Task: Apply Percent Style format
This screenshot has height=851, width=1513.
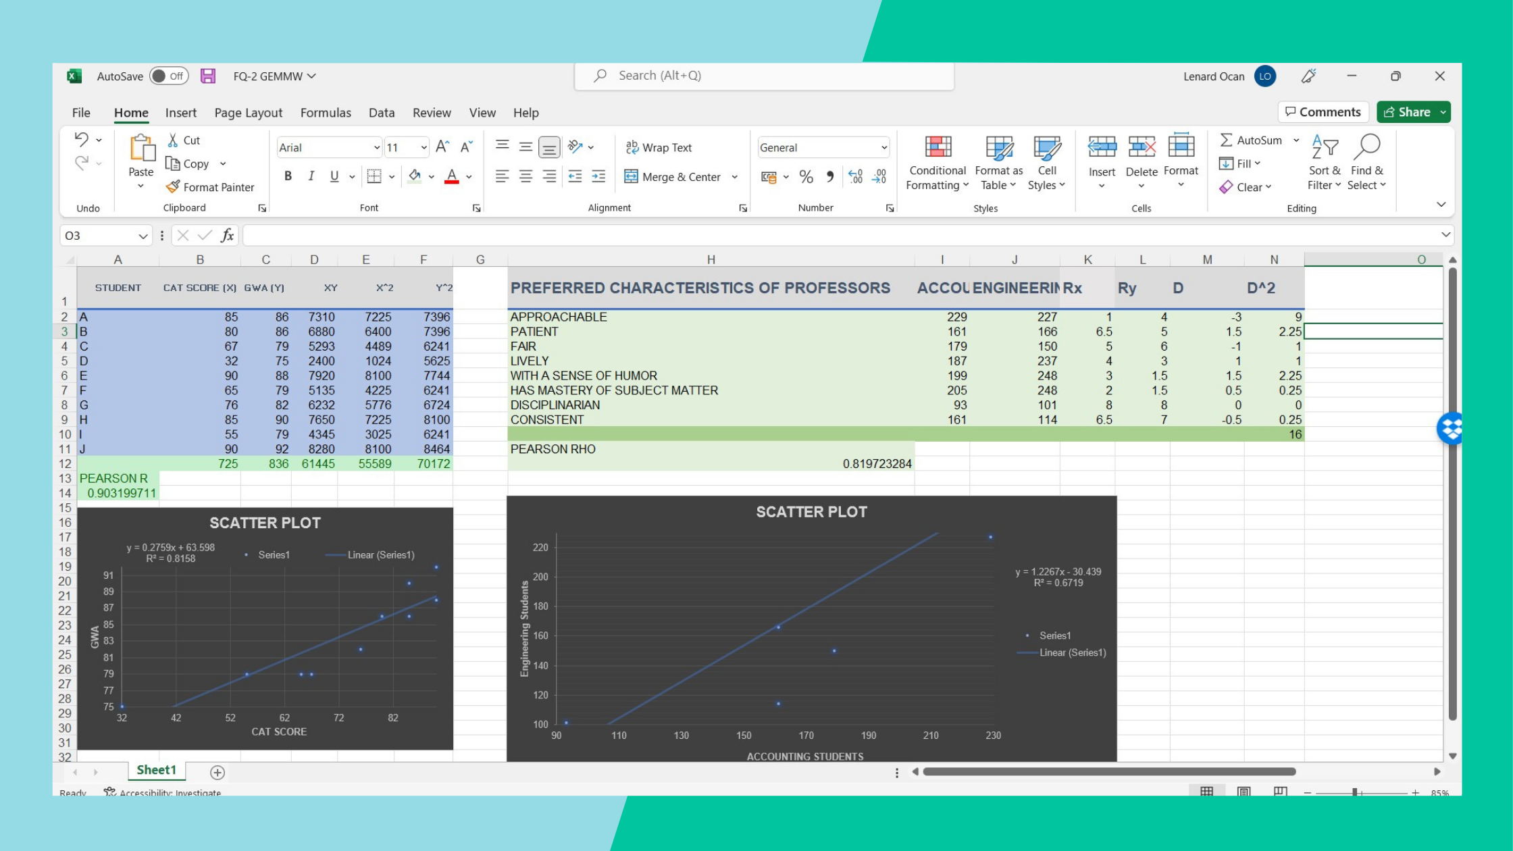Action: point(806,177)
